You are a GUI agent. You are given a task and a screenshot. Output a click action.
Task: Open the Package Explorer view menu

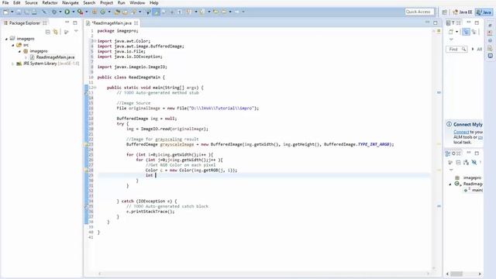[76, 31]
